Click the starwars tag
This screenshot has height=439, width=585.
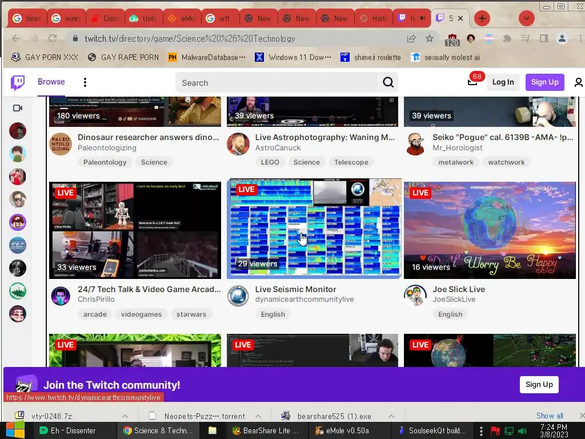(191, 314)
